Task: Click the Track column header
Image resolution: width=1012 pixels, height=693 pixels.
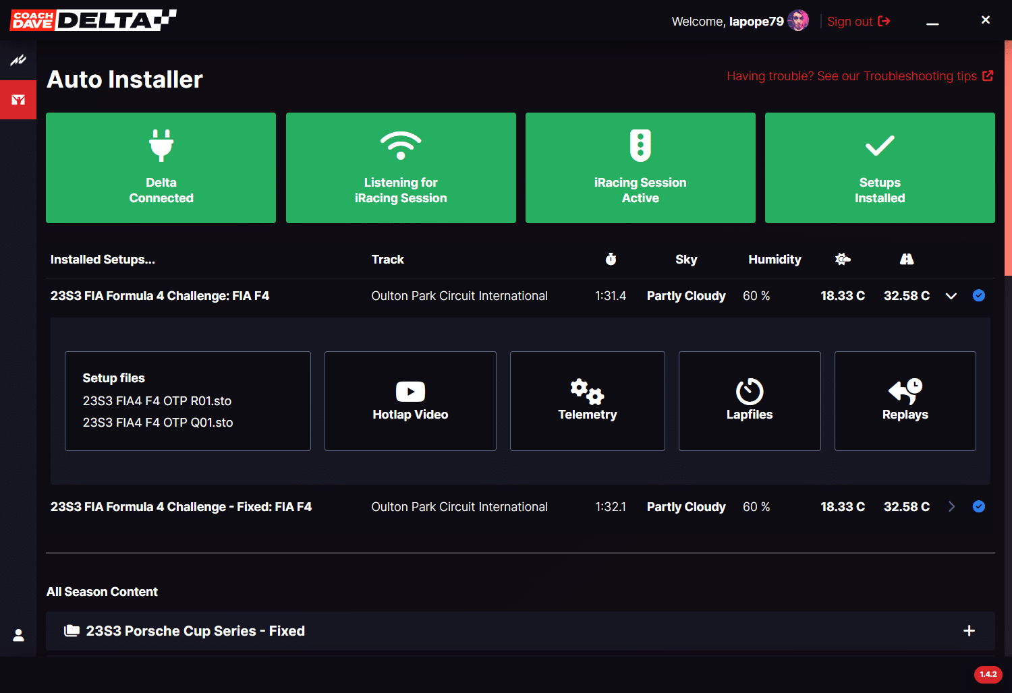Action: click(x=388, y=260)
